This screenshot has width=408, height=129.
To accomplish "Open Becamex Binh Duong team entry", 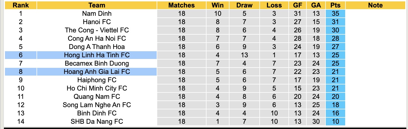I will [97, 63].
